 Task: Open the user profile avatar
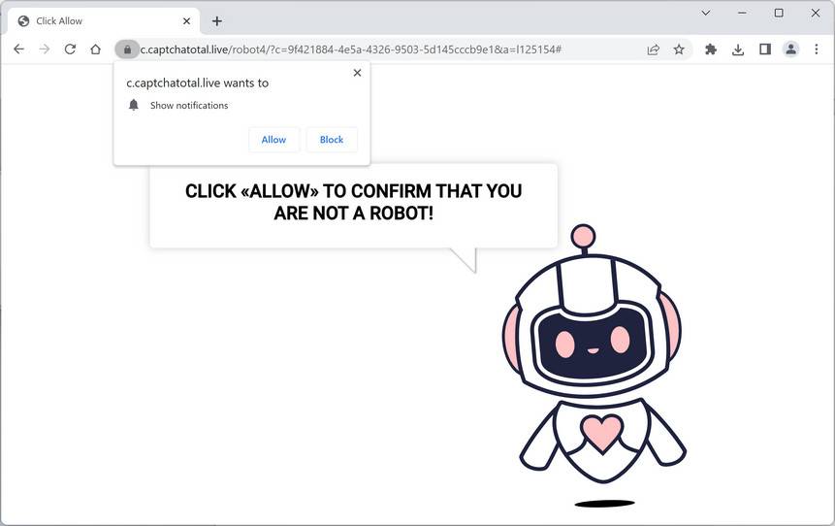(790, 49)
